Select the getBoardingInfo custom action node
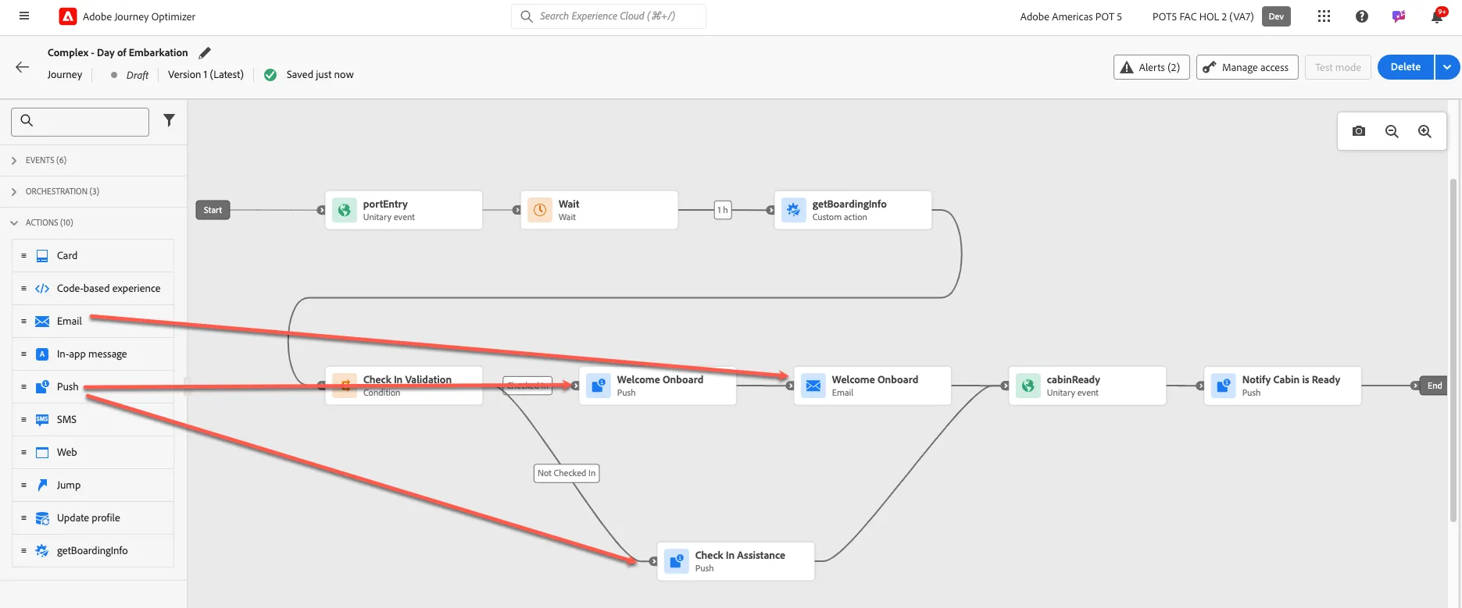Viewport: 1462px width, 608px height. click(853, 210)
